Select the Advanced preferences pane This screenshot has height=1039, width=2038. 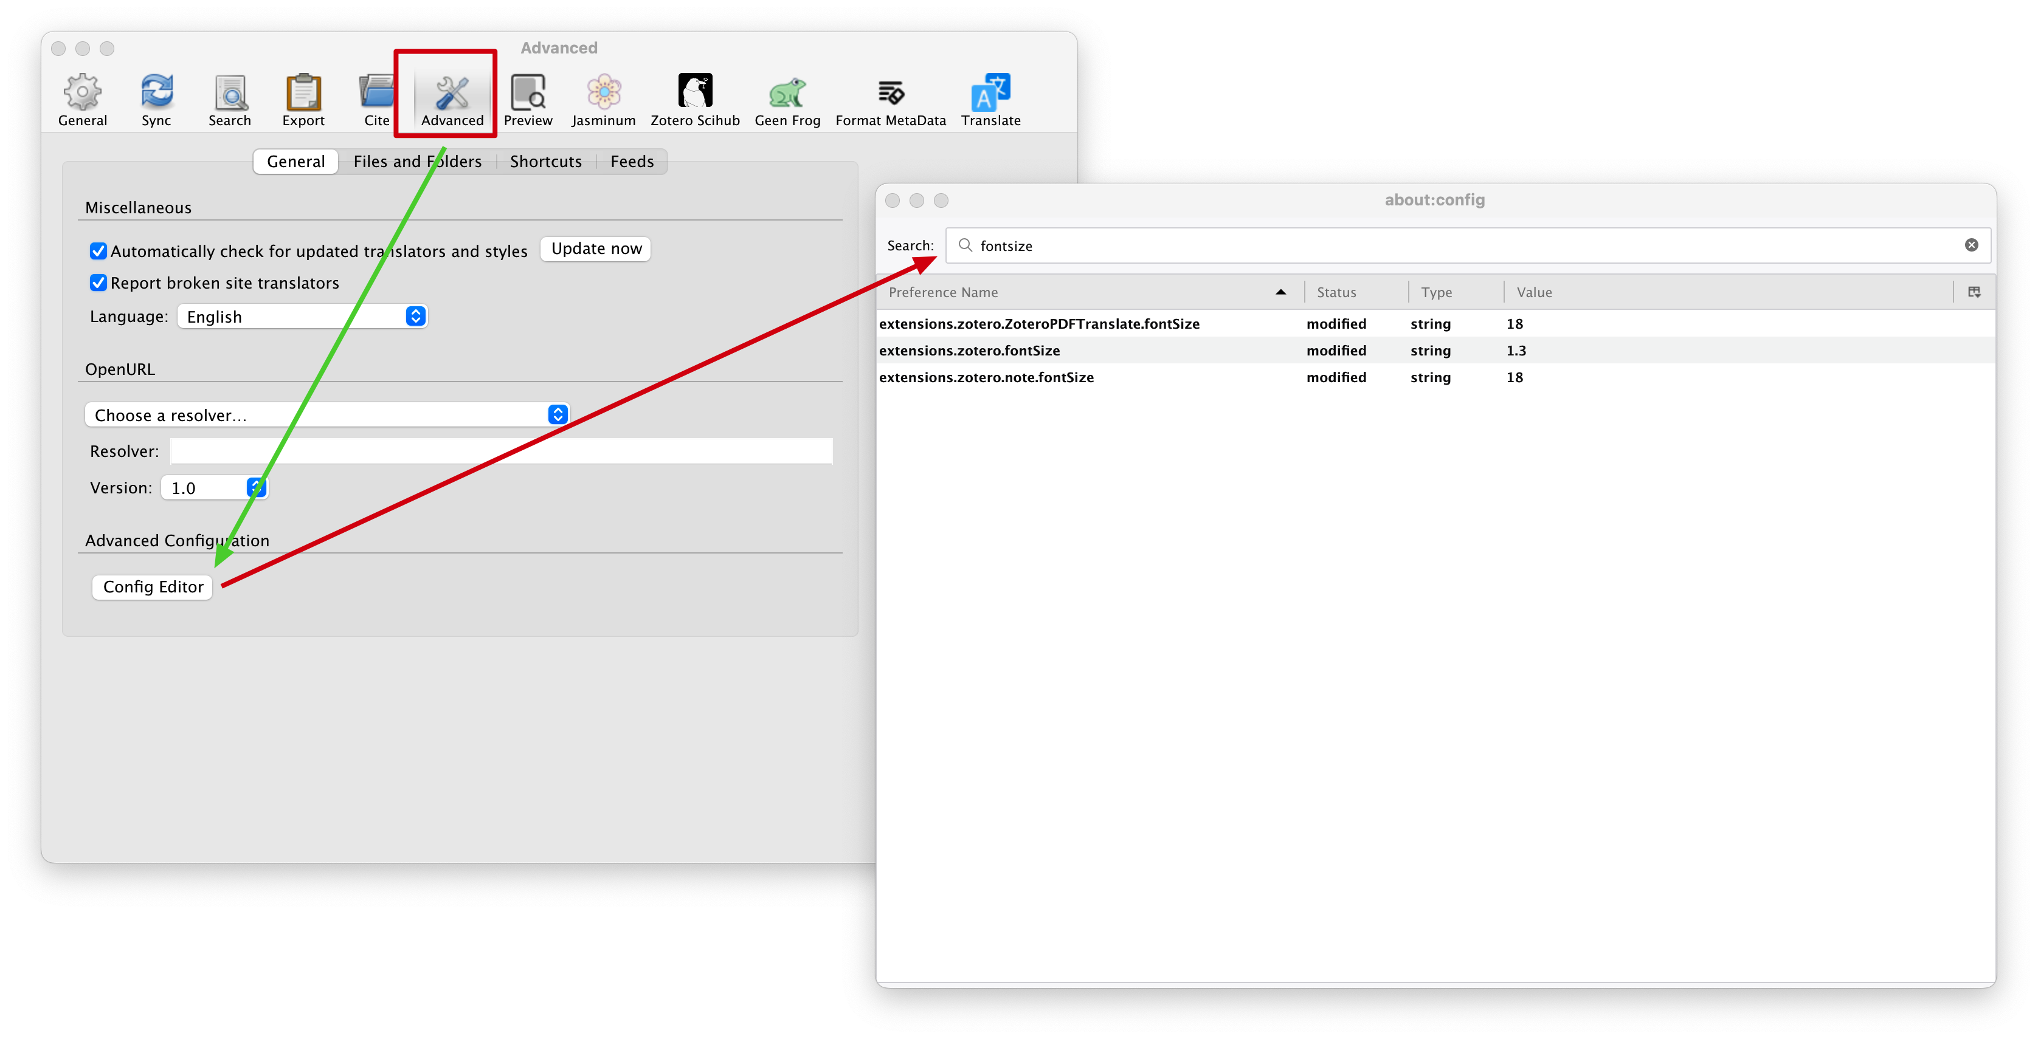coord(452,100)
